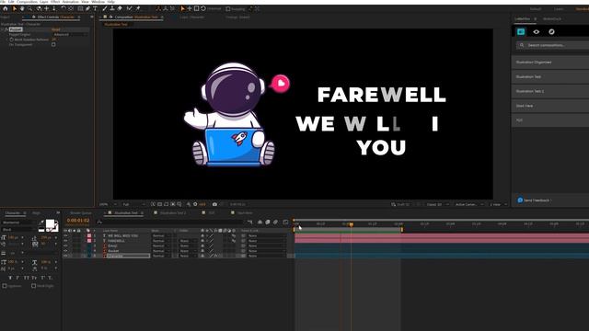The height and width of the screenshot is (331, 589).
Task: Open the Window menu
Action: 98,2
